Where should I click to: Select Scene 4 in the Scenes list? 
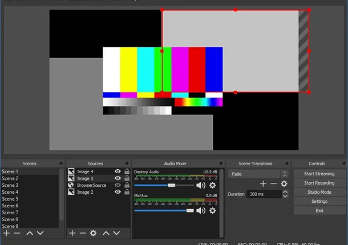pos(10,192)
